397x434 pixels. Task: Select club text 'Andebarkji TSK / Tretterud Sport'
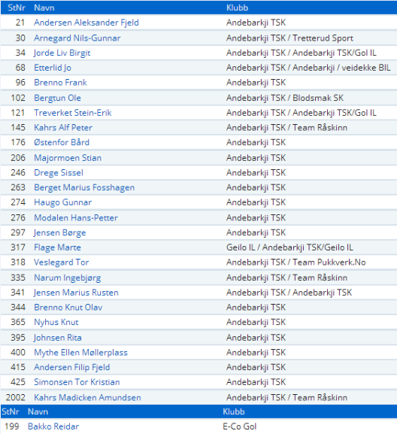(289, 38)
